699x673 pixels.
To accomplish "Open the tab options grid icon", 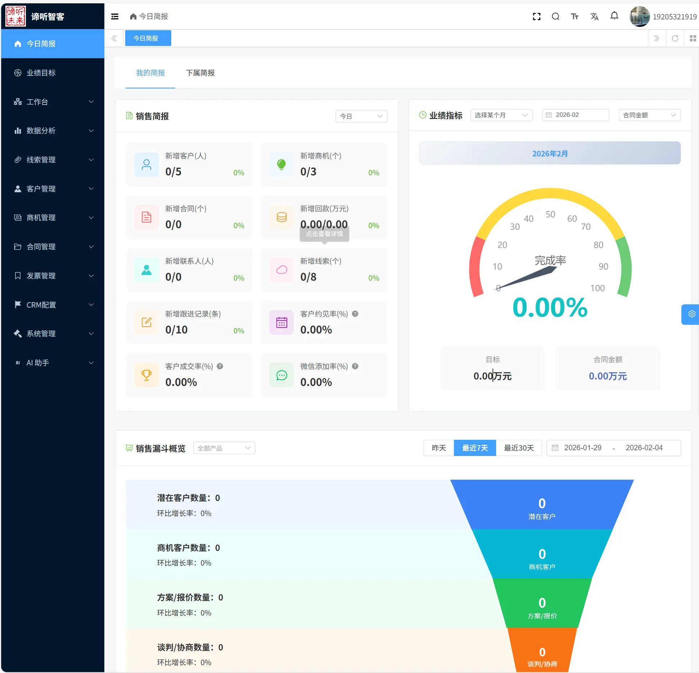I will click(x=693, y=38).
